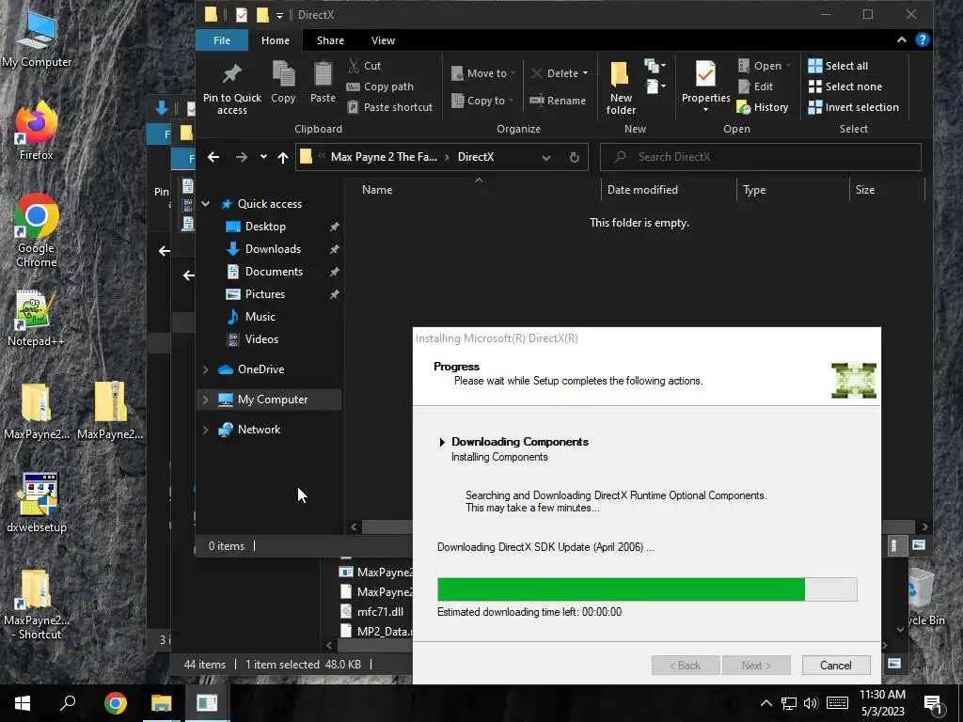The height and width of the screenshot is (722, 963).
Task: Sort by the Type column header
Action: (x=753, y=190)
